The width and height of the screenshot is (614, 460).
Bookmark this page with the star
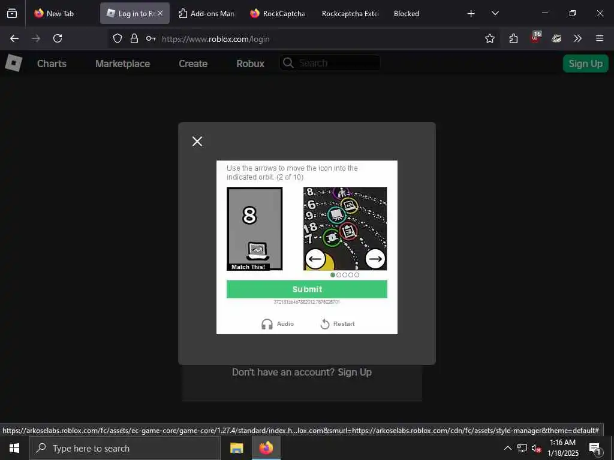pos(490,38)
